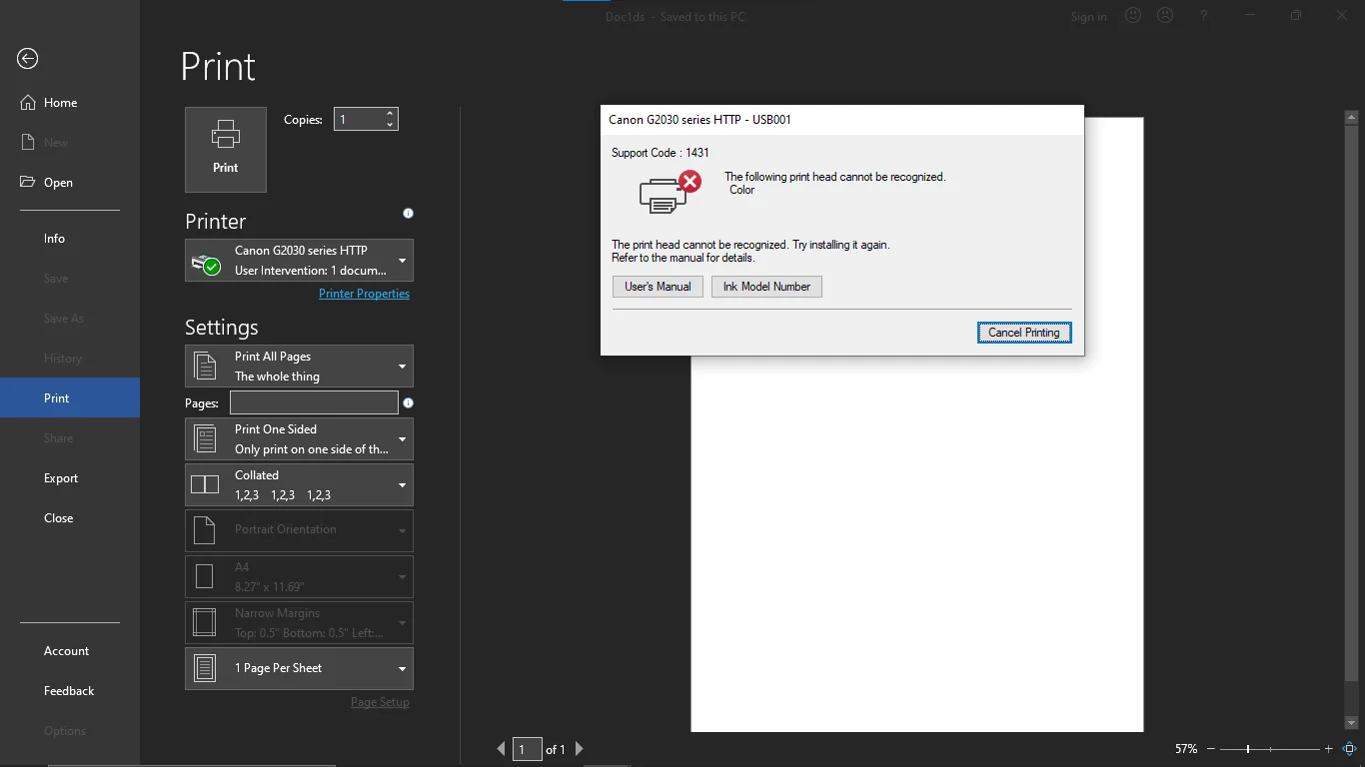
Task: Click Cancel Printing in the Canon dialog
Action: 1024,333
